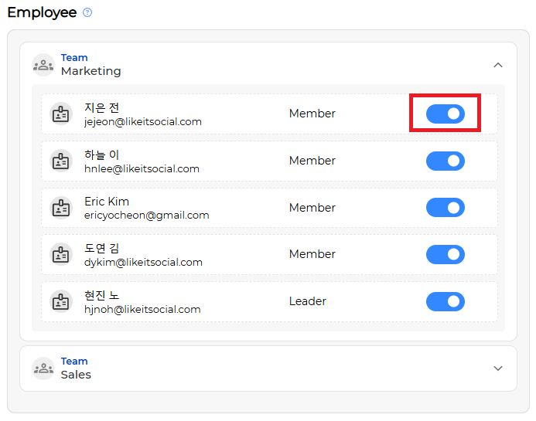536x421 pixels.
Task: Click the Eric Kim employee name
Action: [107, 202]
